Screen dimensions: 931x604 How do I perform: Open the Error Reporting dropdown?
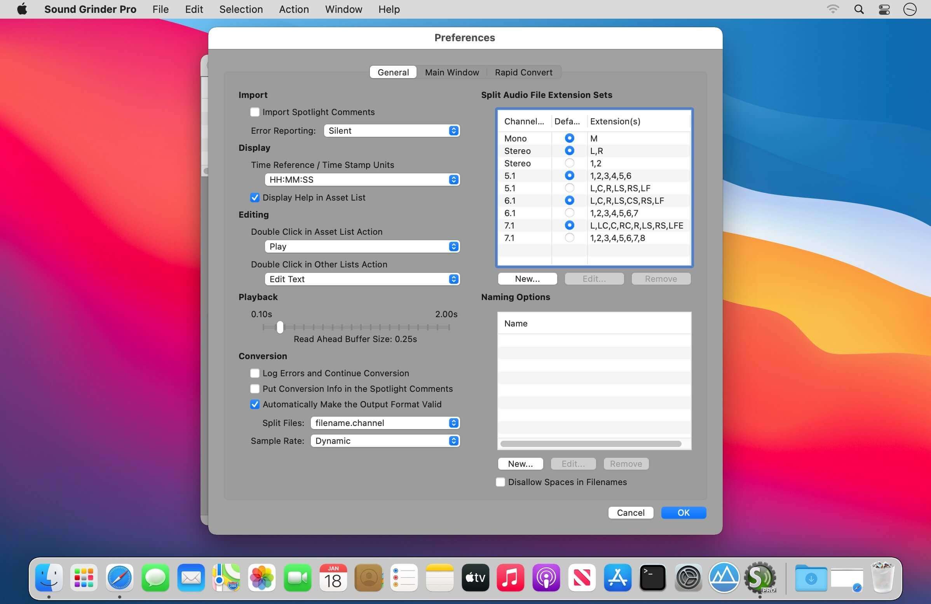[x=392, y=131]
